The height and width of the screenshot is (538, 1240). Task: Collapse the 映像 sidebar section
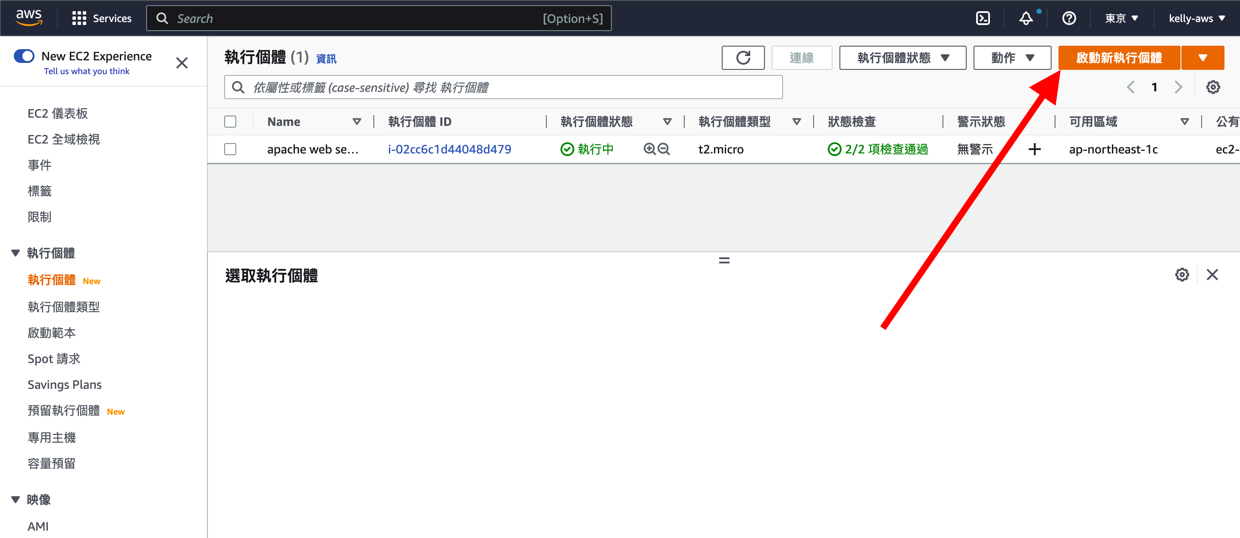point(16,500)
